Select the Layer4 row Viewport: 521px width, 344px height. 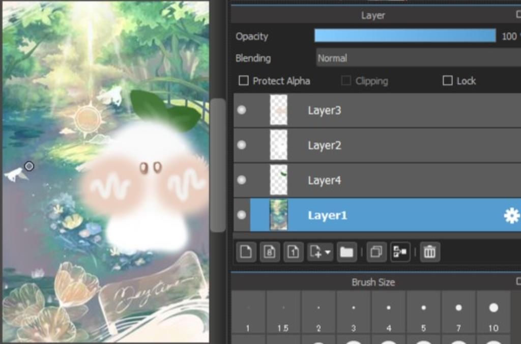pyautogui.click(x=377, y=180)
